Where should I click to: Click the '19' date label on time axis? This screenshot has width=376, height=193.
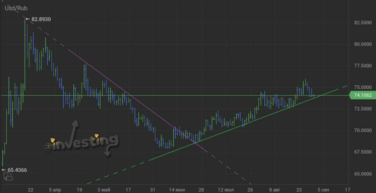point(79,190)
